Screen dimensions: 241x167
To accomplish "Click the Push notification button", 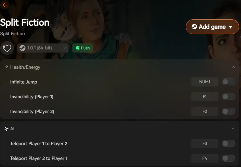I will point(82,48).
